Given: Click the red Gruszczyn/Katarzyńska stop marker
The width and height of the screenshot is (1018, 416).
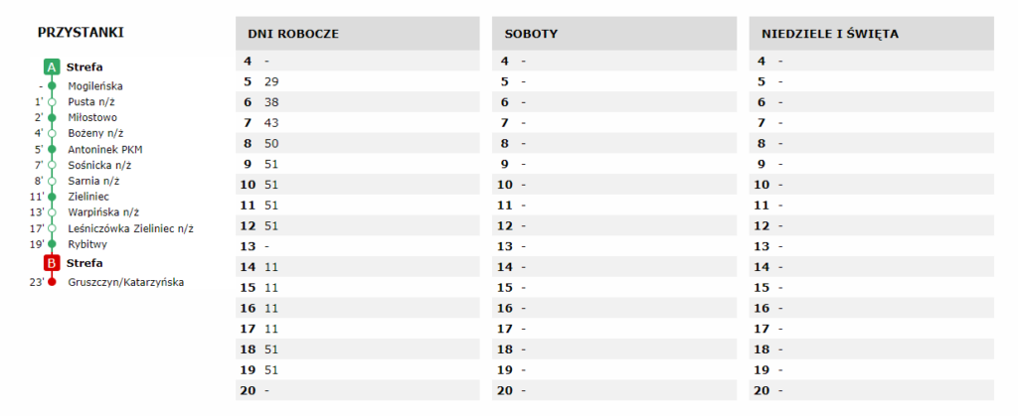Looking at the screenshot, I should 52,283.
